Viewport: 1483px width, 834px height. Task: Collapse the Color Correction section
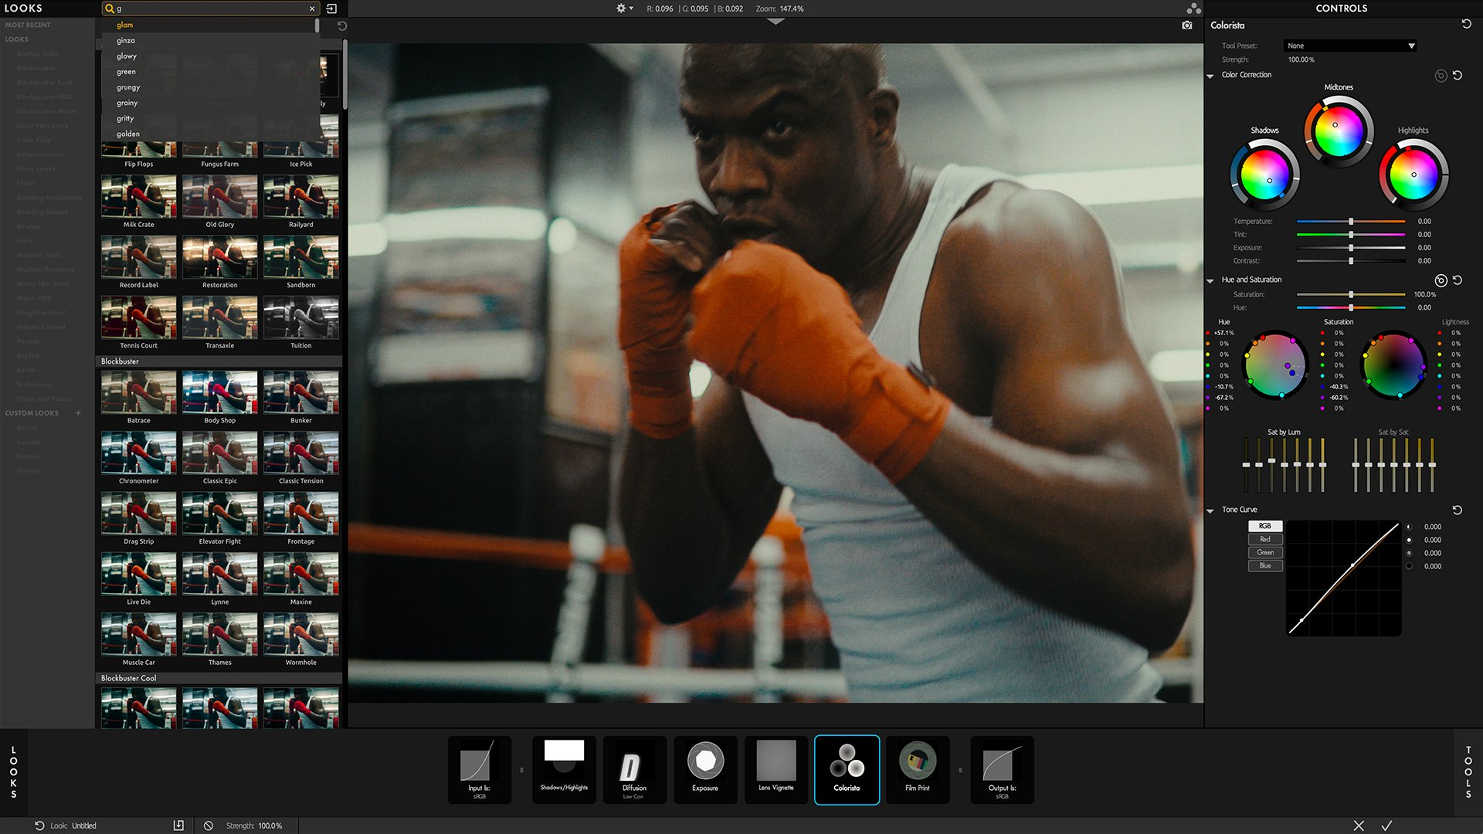point(1210,75)
